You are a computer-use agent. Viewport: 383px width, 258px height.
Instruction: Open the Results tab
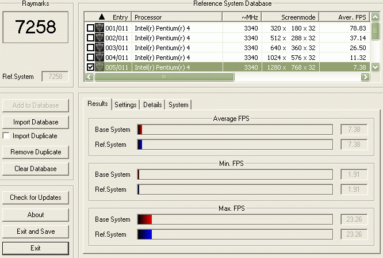[97, 104]
